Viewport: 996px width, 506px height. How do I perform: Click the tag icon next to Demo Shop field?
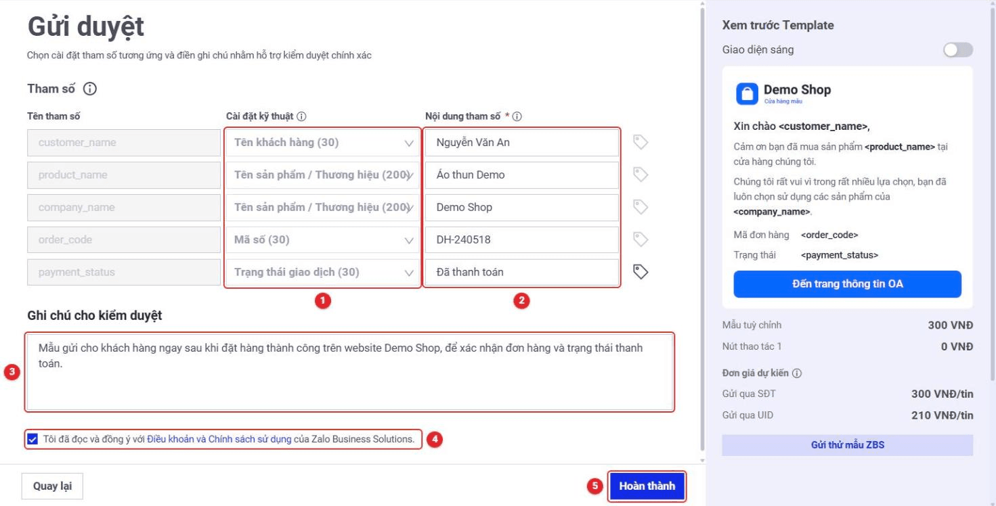coord(641,207)
